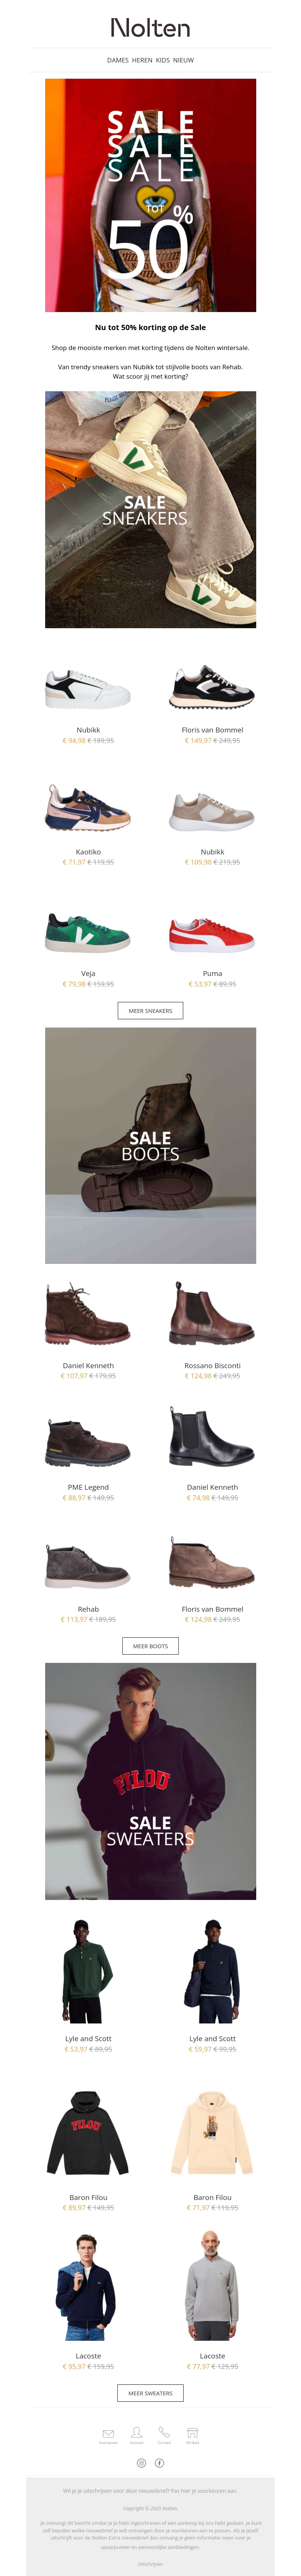Open the Sale tot 50% hero banner
Viewport: 301px width, 2576px height.
pyautogui.click(x=150, y=195)
